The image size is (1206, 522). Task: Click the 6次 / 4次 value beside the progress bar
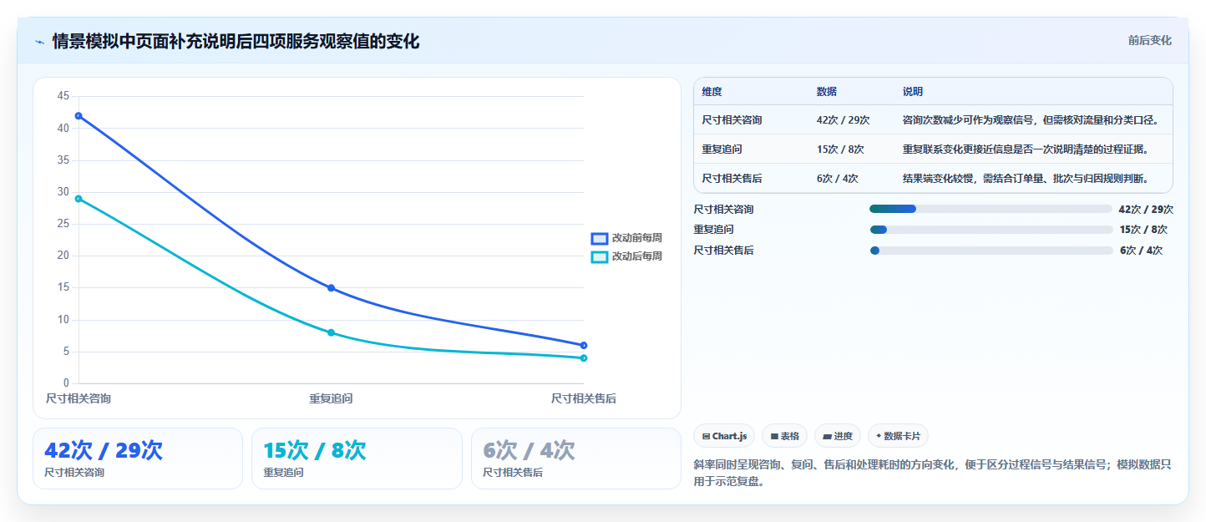[x=1141, y=251]
